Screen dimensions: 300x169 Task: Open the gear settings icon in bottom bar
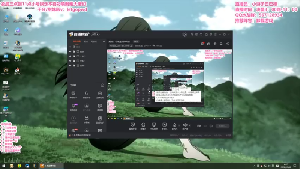[211, 126]
